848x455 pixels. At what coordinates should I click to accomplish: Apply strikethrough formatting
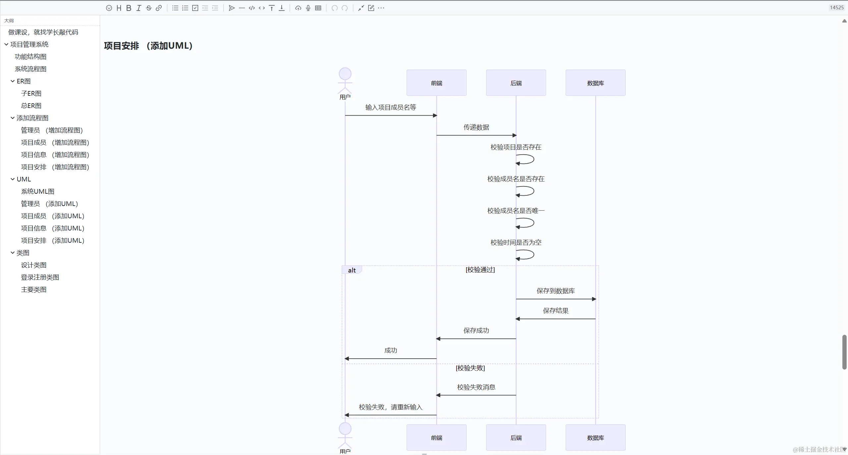149,8
